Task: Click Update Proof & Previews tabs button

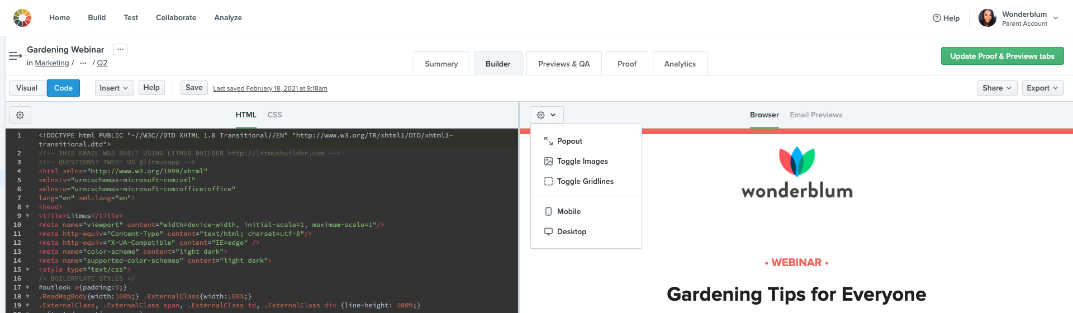Action: [1003, 56]
